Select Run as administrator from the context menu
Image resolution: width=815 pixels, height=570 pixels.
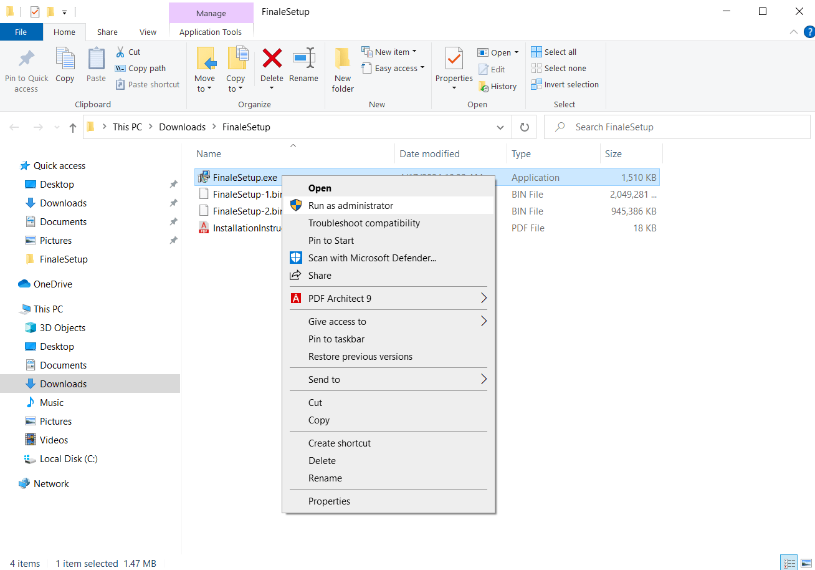[351, 205]
